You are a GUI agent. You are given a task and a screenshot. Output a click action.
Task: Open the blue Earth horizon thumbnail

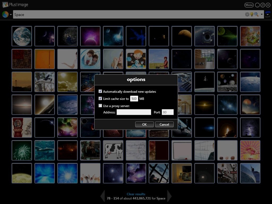250,82
